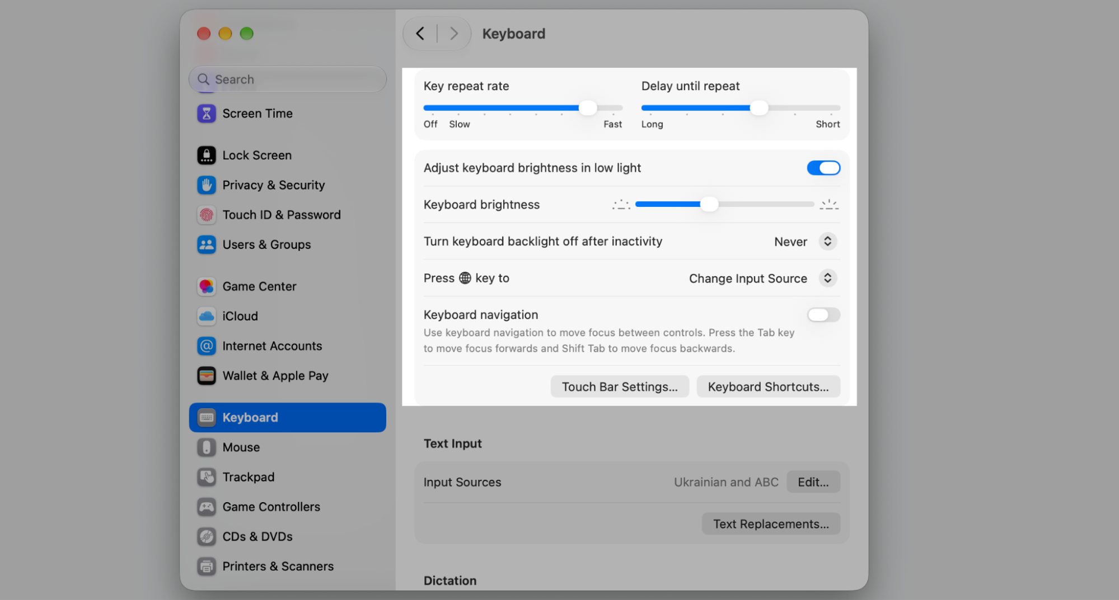Image resolution: width=1119 pixels, height=600 pixels.
Task: Click the Game Center icon
Action: 207,286
